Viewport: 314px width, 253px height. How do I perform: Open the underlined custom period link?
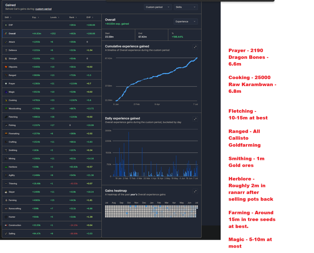point(44,9)
